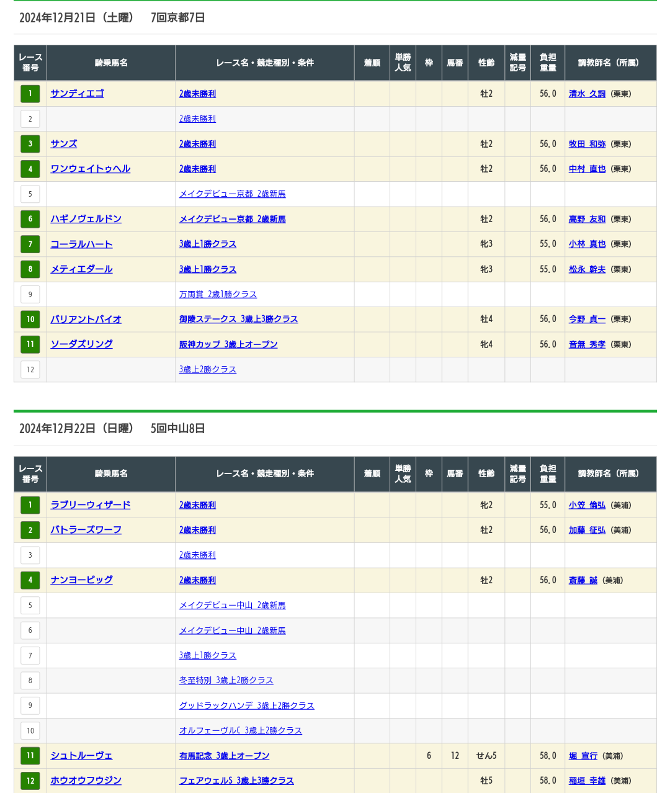Click Nakayama race 11 green number button

pyautogui.click(x=30, y=756)
